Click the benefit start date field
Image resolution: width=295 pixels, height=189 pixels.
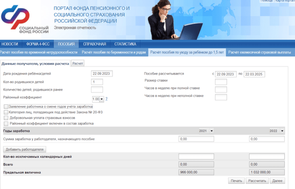point(226,74)
